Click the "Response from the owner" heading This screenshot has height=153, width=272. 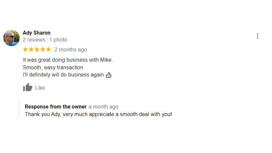point(56,107)
